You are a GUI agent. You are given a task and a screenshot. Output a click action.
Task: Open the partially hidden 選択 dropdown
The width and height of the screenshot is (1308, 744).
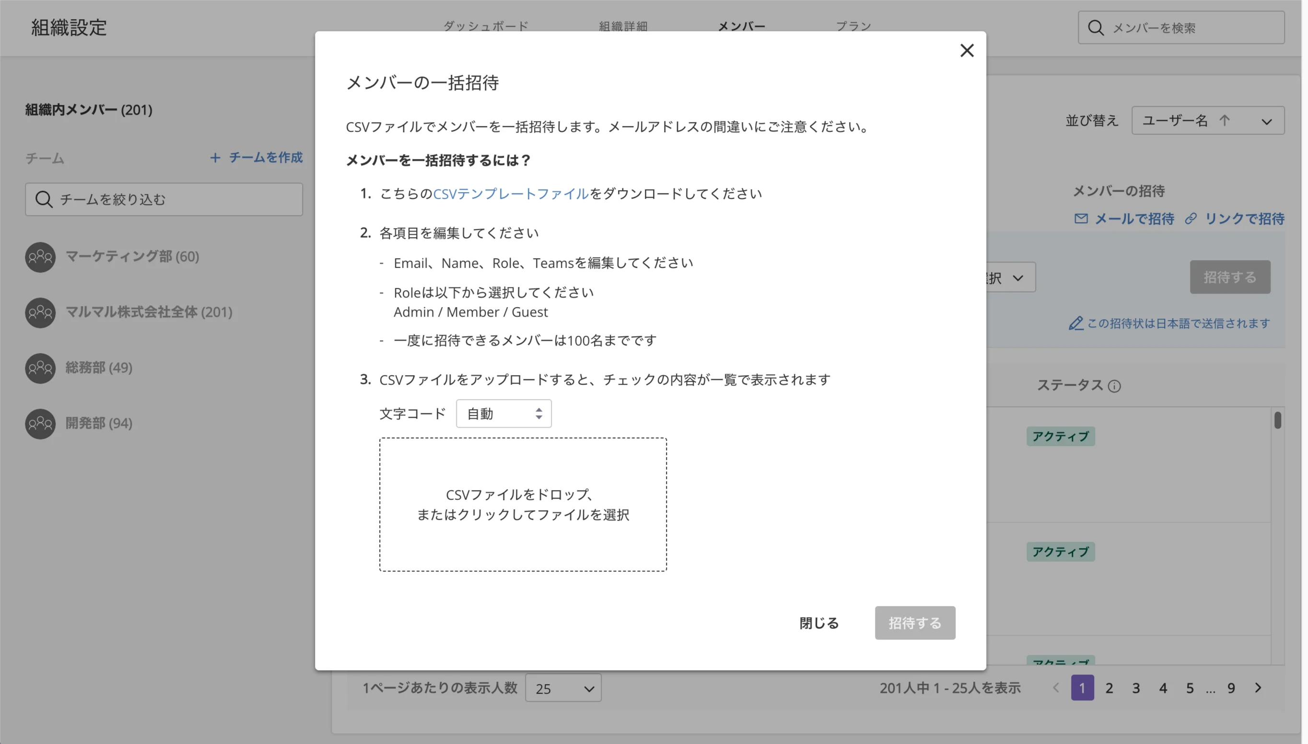click(x=1011, y=277)
